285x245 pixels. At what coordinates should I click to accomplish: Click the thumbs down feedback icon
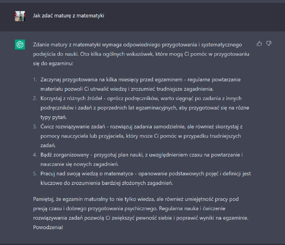tap(269, 44)
